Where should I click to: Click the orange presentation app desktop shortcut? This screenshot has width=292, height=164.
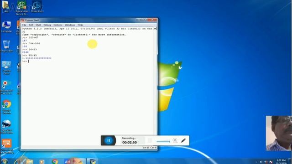coord(6,147)
